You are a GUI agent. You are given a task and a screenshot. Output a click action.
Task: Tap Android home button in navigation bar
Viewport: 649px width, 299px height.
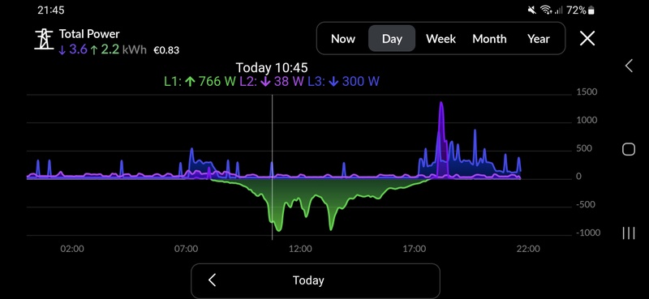pos(628,149)
